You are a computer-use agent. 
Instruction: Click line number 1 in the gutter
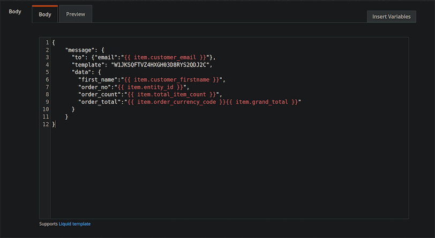pyautogui.click(x=47, y=42)
